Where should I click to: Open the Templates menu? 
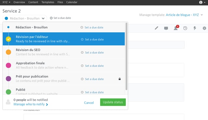click(48, 2)
